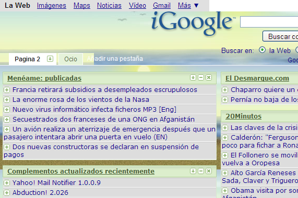This screenshot has height=198, width=298.
Task: Open the El Desmarque.com title link
Action: point(257,78)
